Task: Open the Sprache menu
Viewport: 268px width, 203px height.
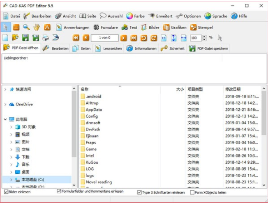Action: (216, 16)
